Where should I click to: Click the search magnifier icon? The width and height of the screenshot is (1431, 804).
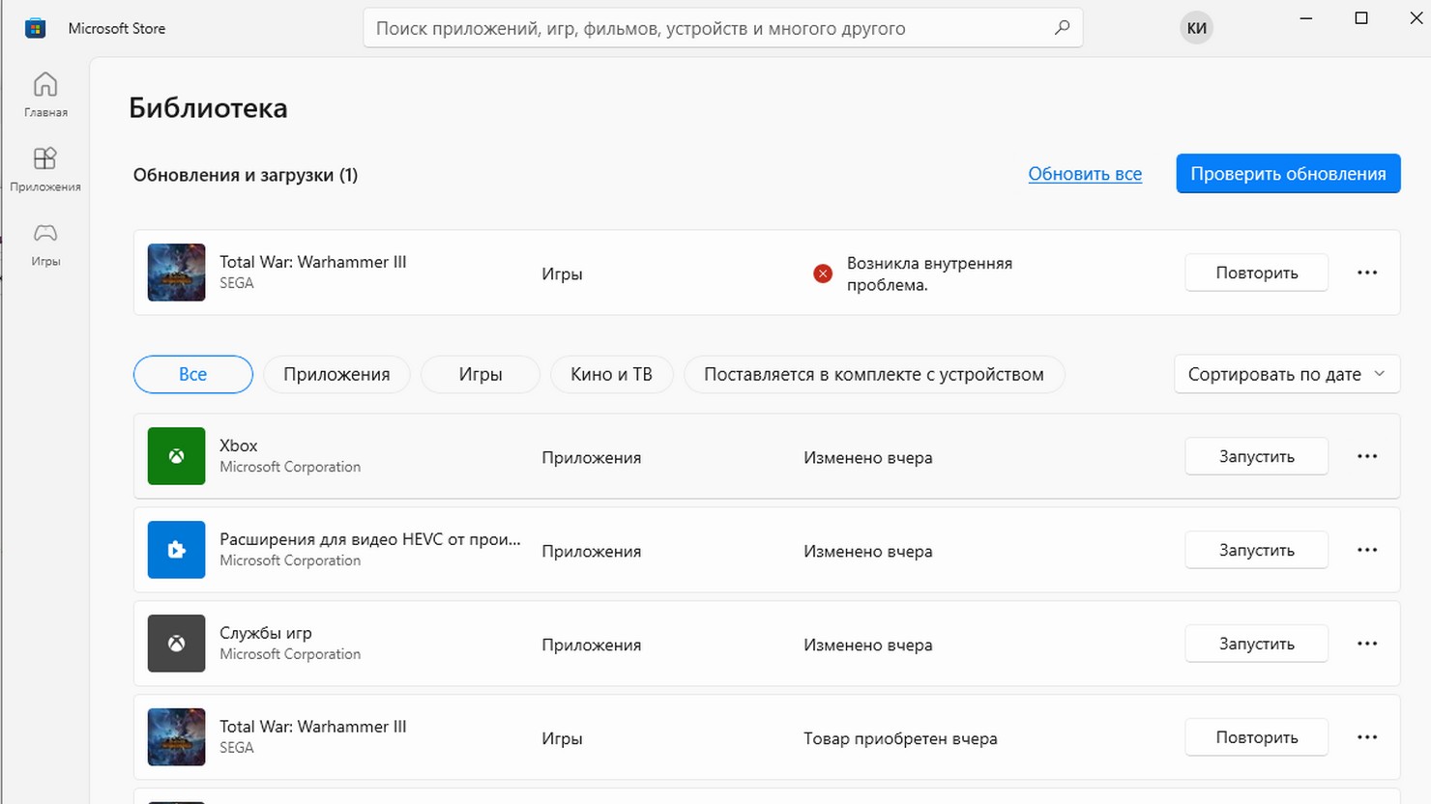click(1062, 28)
